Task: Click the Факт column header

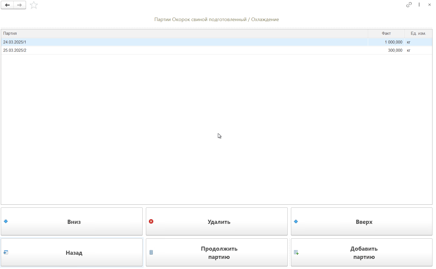Action: click(x=386, y=33)
